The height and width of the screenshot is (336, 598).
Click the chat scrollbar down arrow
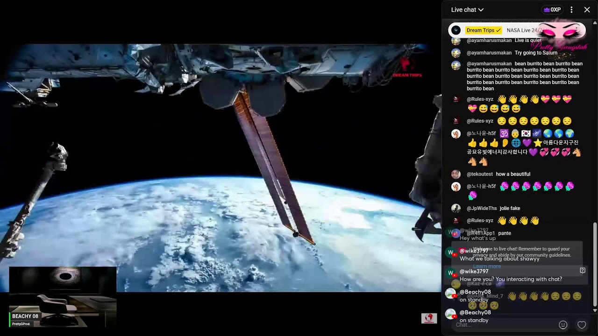click(x=595, y=310)
